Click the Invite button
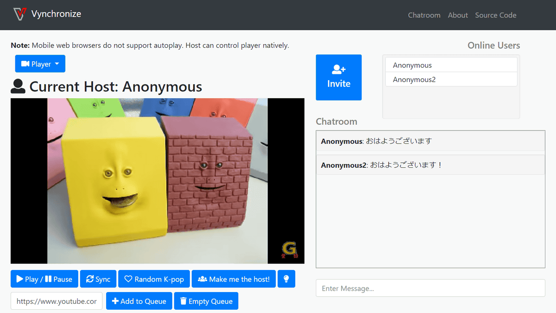556x313 pixels. coord(339,77)
